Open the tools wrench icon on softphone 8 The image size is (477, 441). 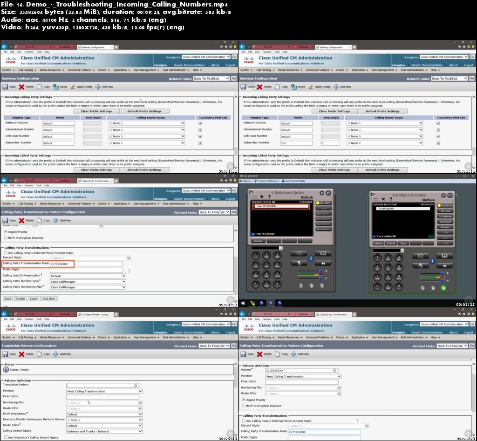[383, 199]
